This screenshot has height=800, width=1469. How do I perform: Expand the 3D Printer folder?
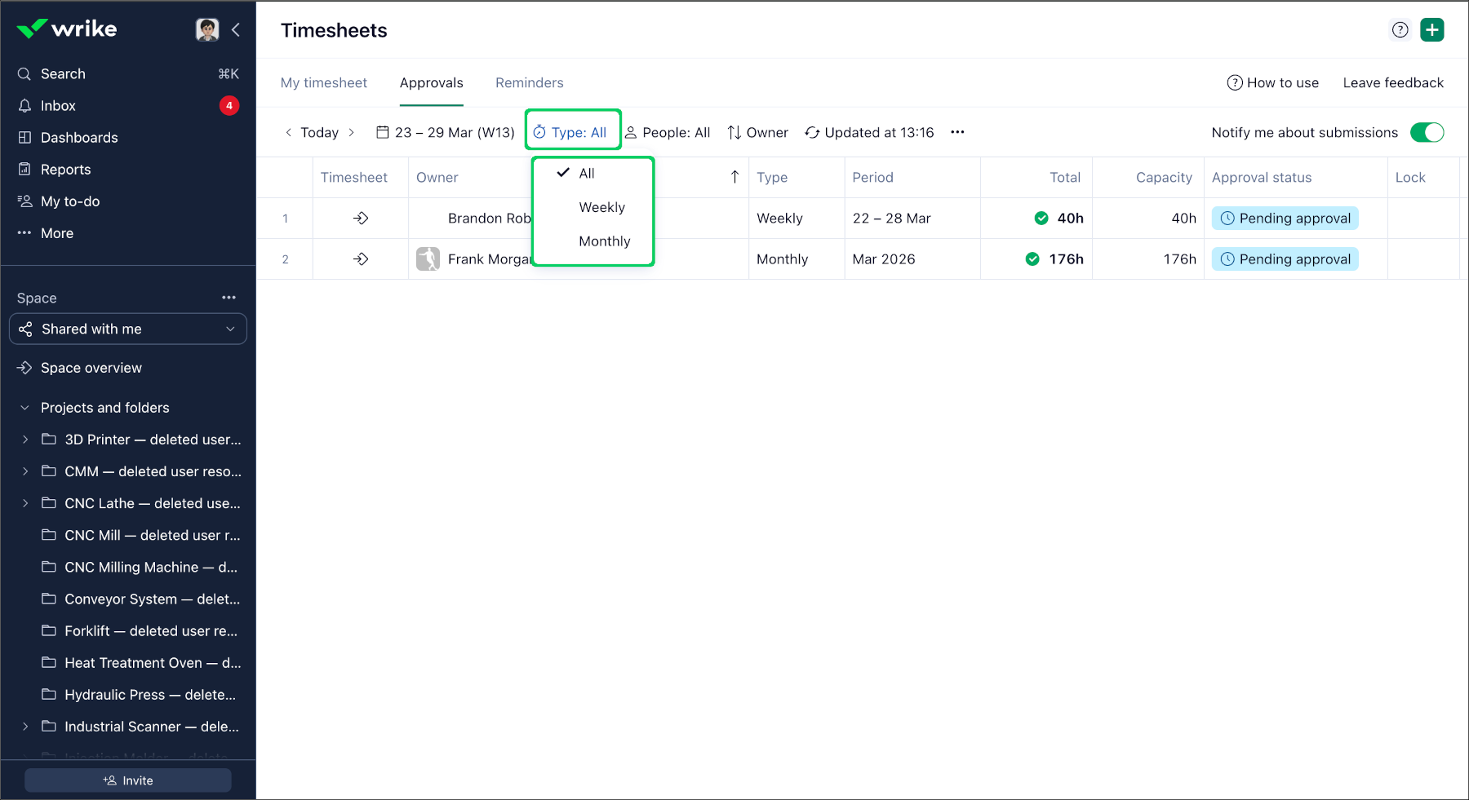coord(25,440)
